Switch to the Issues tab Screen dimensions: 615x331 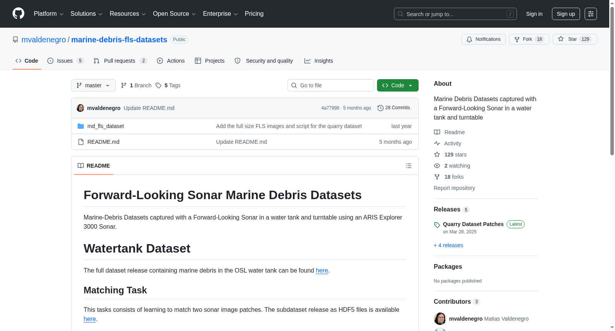click(65, 61)
